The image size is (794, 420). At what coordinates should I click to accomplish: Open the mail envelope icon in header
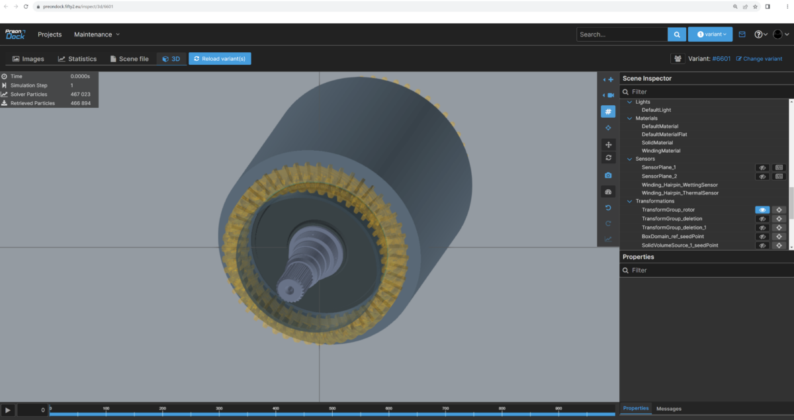(x=742, y=34)
